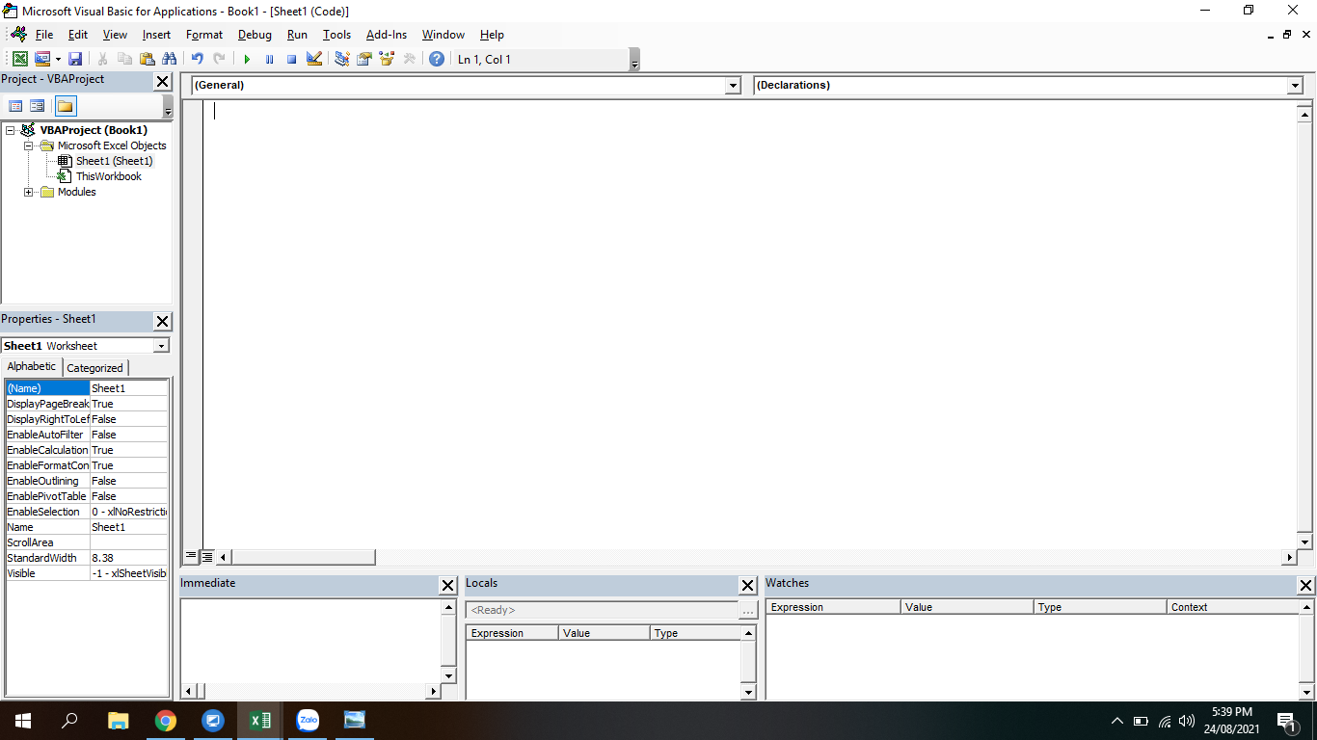Viewport: 1317px width, 740px height.
Task: Open the Windows Start menu
Action: pos(23,720)
